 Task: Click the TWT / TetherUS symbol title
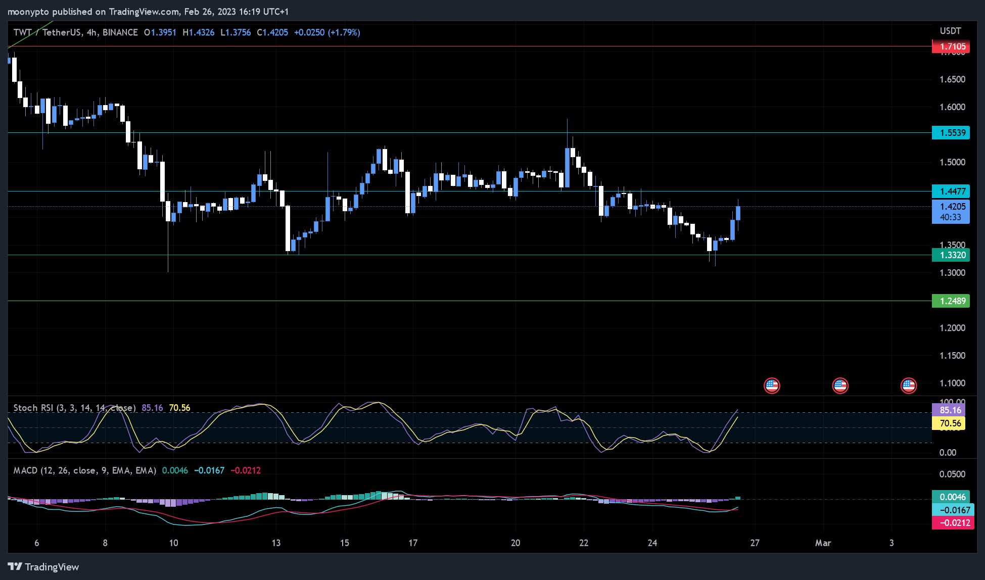[75, 32]
